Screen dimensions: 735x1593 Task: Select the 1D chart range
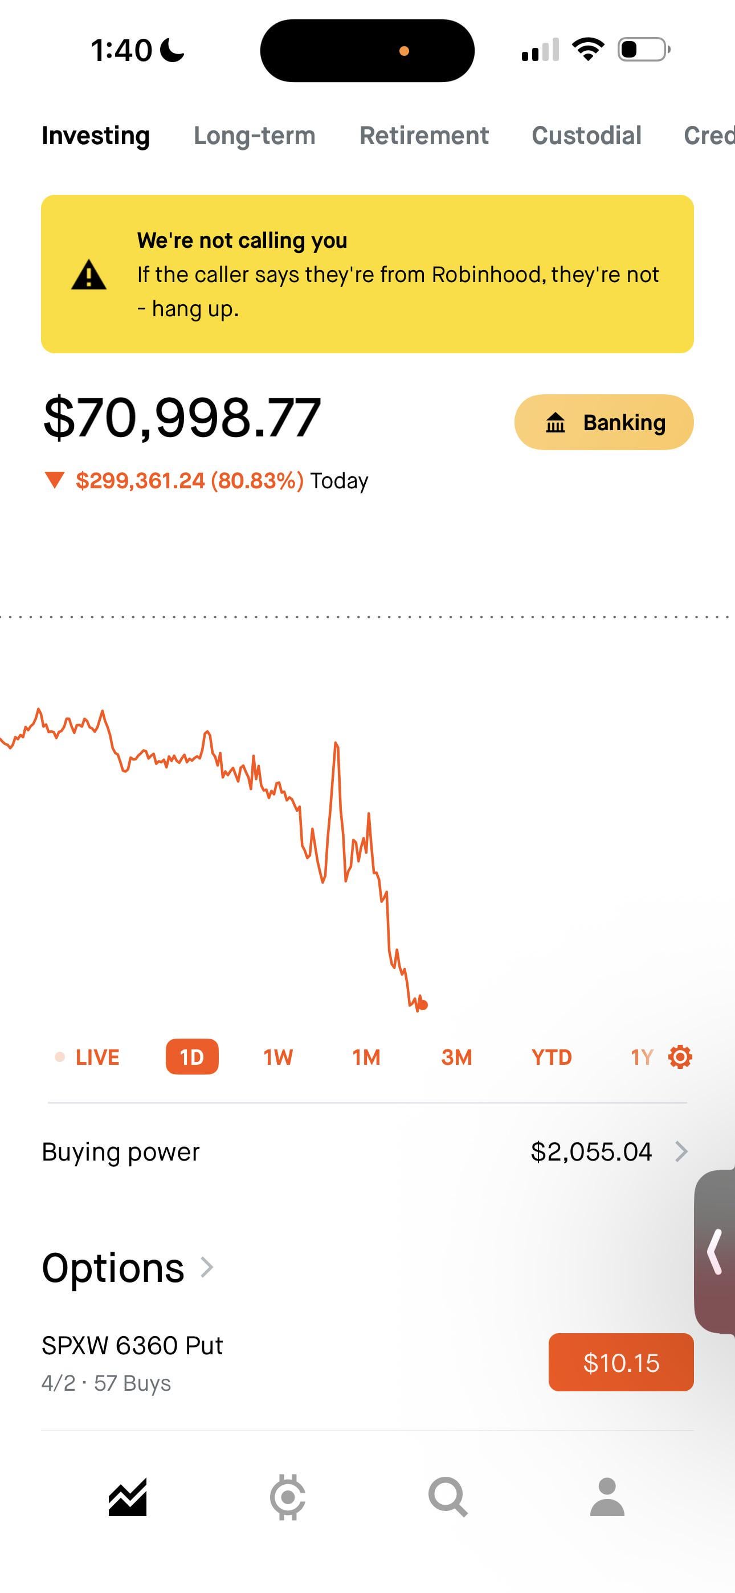192,1057
